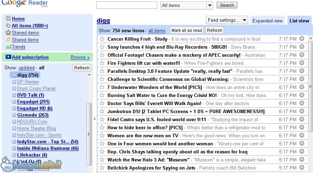This screenshot has height=173, width=313.
Task: Switch to Expanded view tab
Action: (267, 21)
